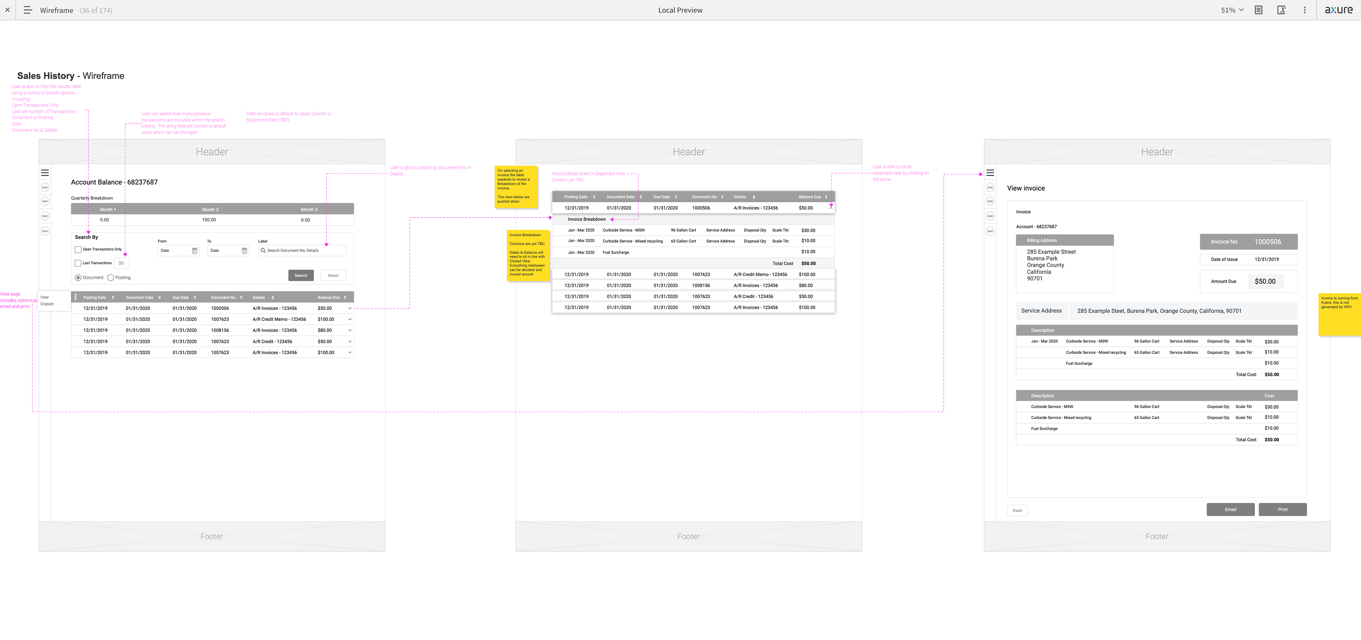Click the Last Transactions count field showing 50
Image resolution: width=1361 pixels, height=640 pixels.
[121, 263]
